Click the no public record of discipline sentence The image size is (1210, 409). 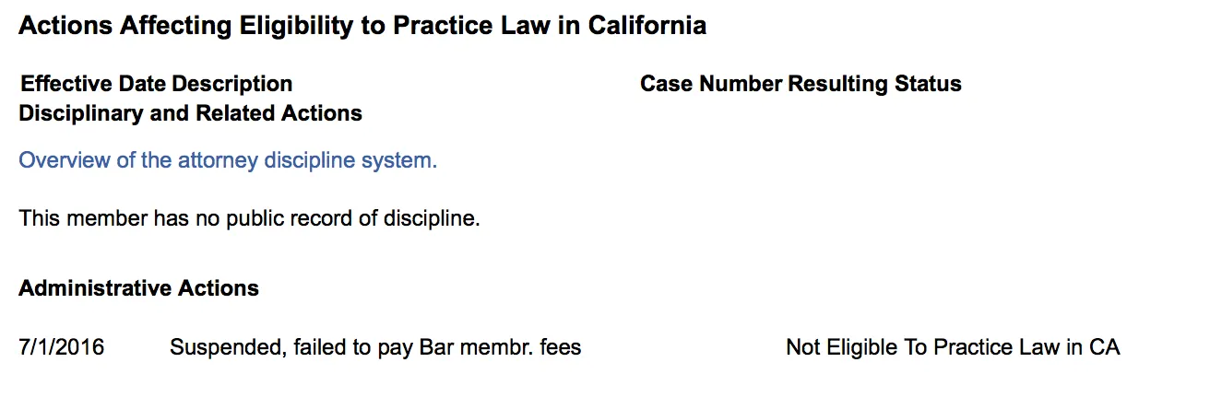(249, 219)
